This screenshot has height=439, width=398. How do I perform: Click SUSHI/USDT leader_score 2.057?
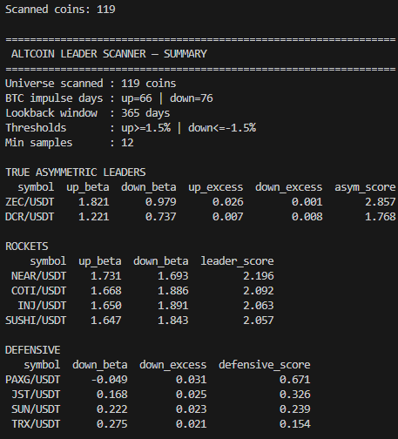click(259, 321)
